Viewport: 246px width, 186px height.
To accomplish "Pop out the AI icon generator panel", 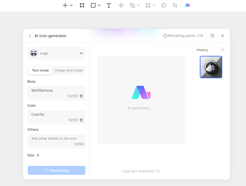I will (x=212, y=36).
